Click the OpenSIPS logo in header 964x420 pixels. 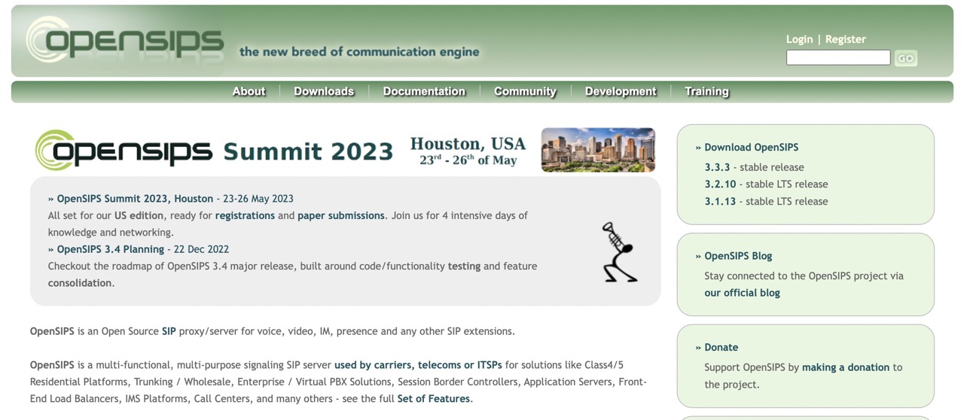coord(125,39)
